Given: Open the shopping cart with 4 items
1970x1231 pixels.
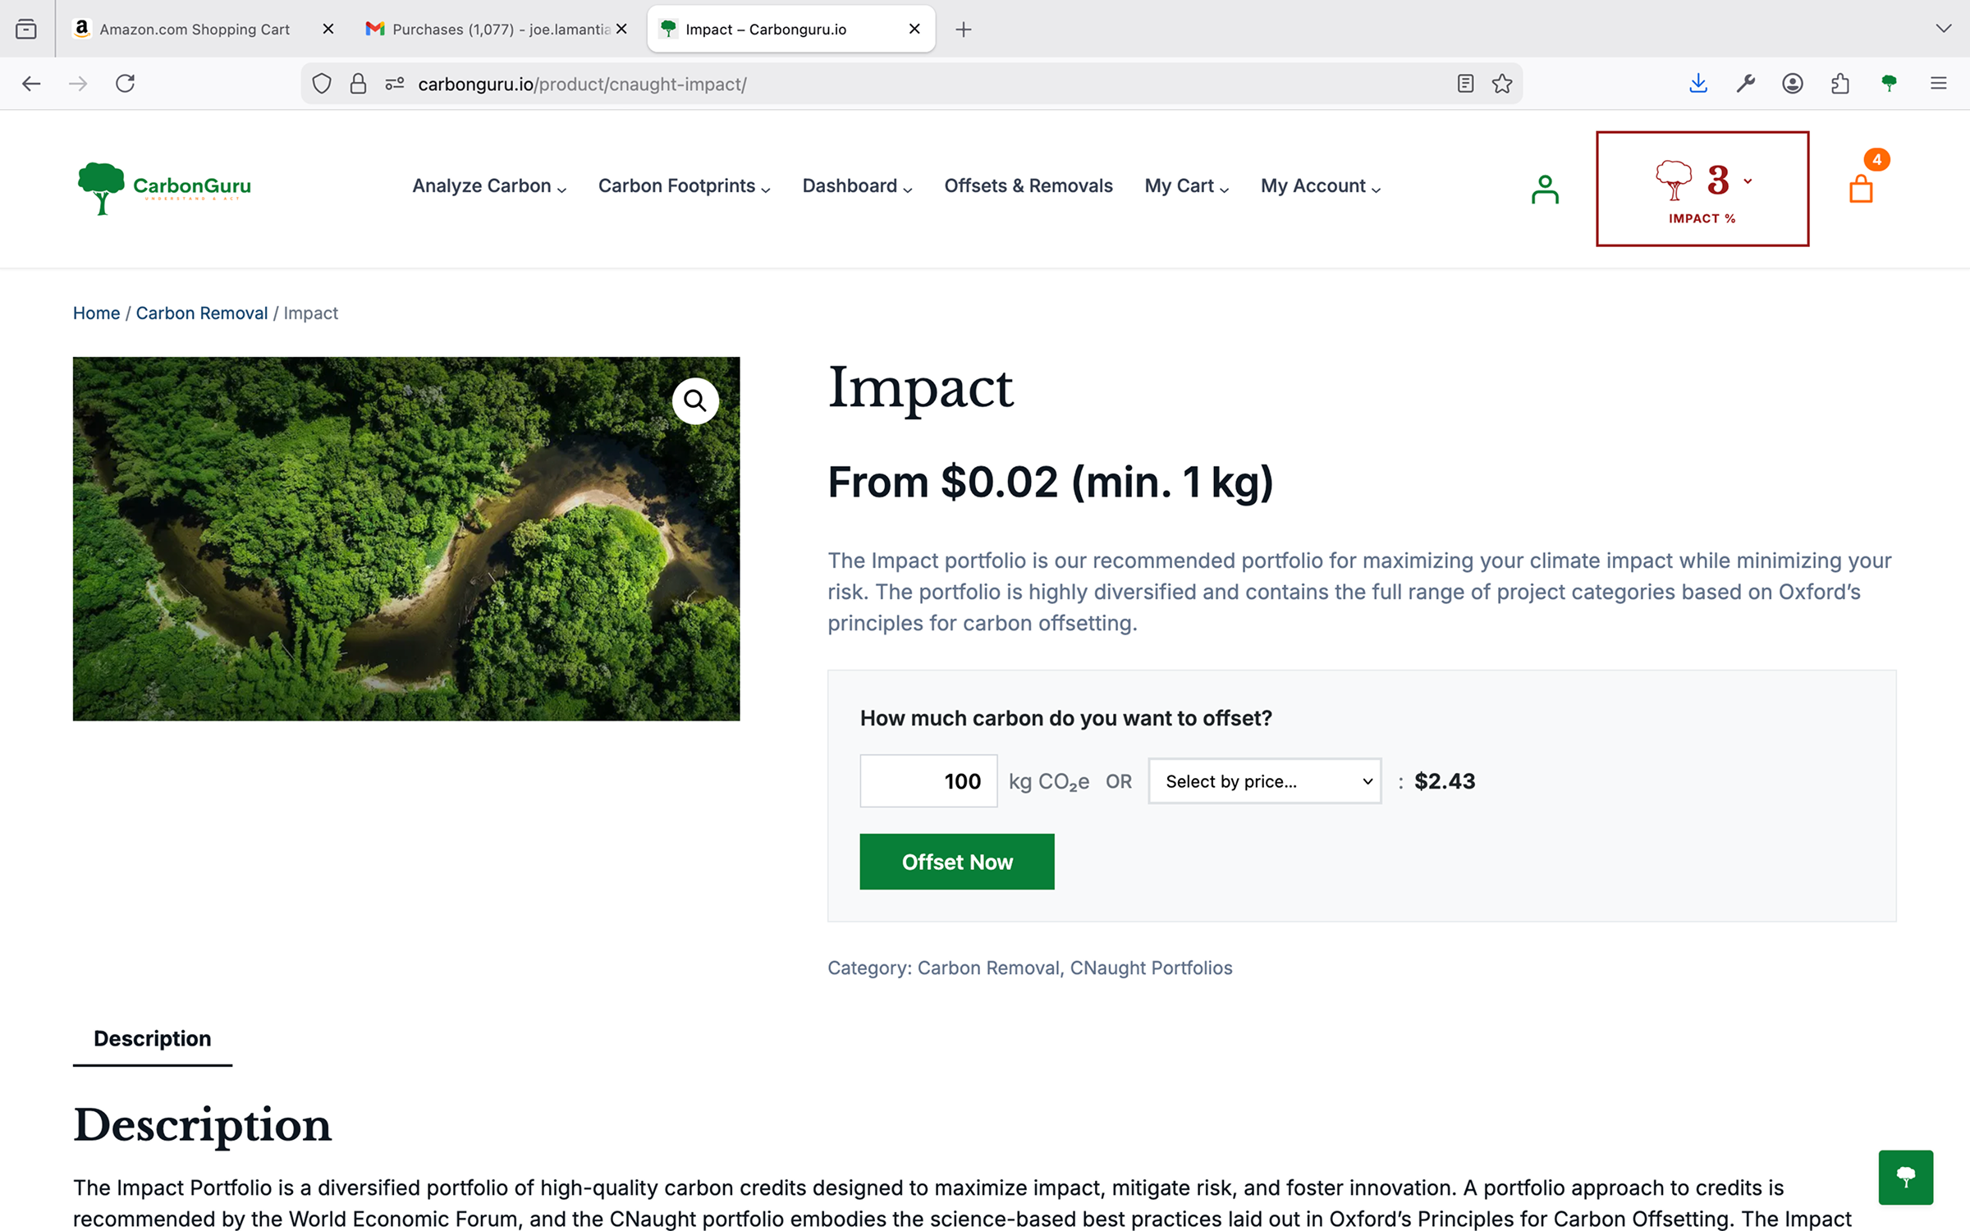Looking at the screenshot, I should coord(1862,189).
